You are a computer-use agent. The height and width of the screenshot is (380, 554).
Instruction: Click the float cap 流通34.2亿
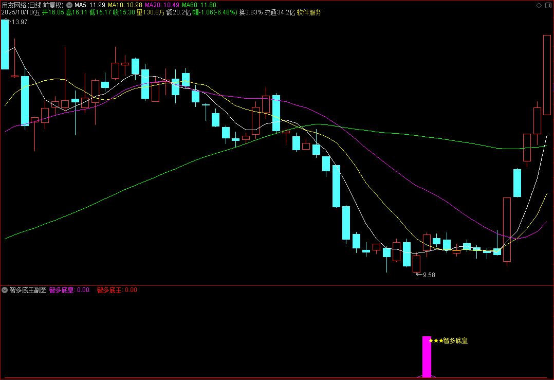click(280, 13)
